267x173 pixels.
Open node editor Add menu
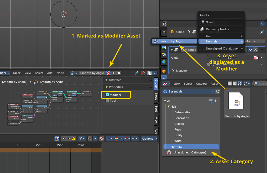(x=50, y=73)
